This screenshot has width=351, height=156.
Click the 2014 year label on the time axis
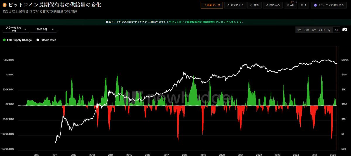pos(110,155)
